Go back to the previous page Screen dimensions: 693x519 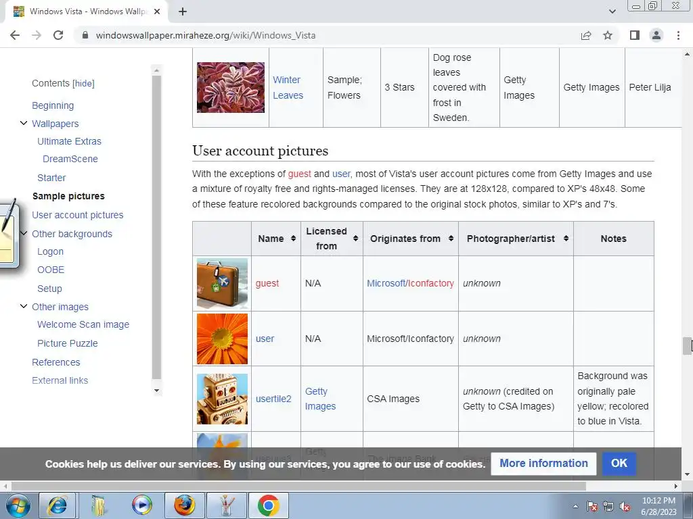[15, 35]
